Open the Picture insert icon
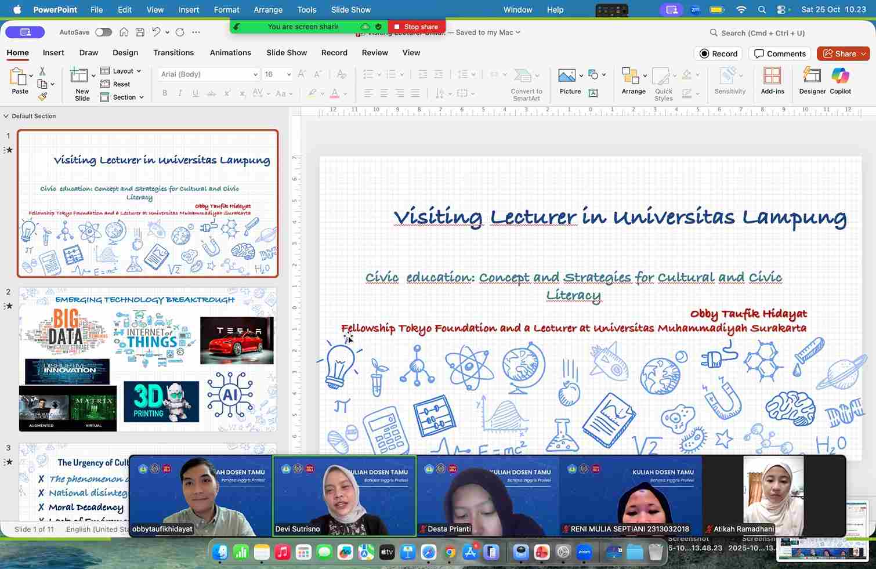This screenshot has height=569, width=876. coord(567,75)
